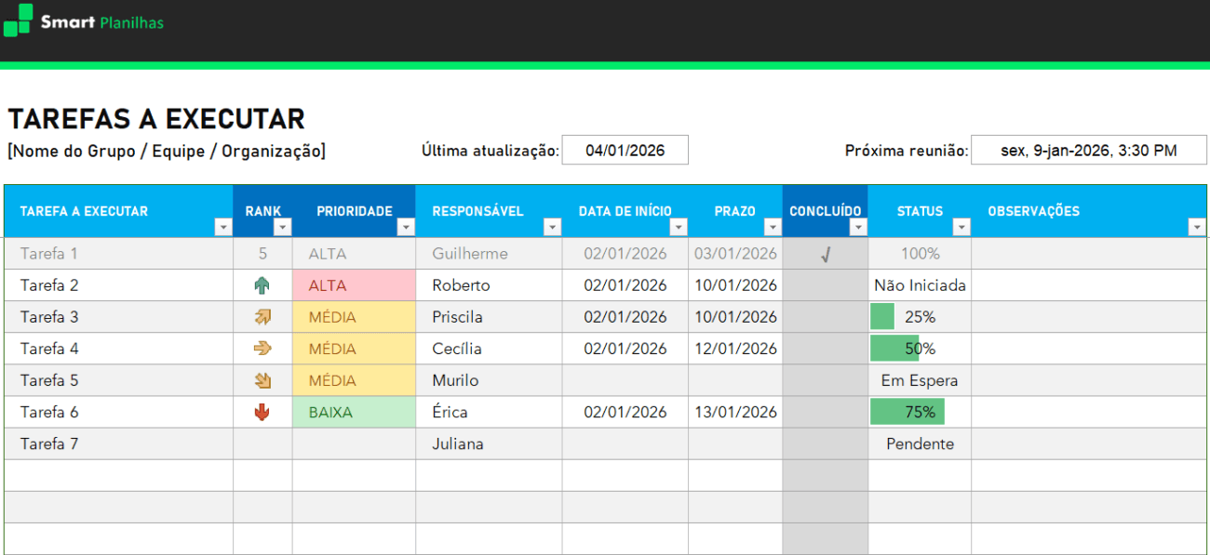Click Tarefa 3's diagonal up rank arrow
Screen dimensions: 1210x555
click(x=262, y=317)
